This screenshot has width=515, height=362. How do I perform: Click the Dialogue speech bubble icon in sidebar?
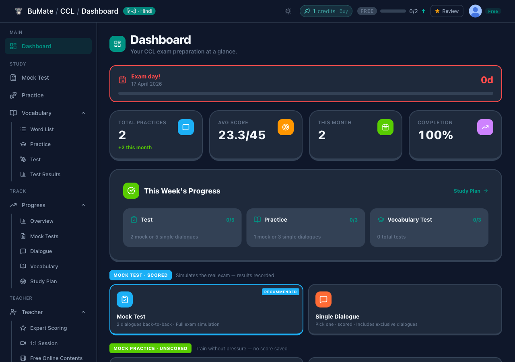23,251
